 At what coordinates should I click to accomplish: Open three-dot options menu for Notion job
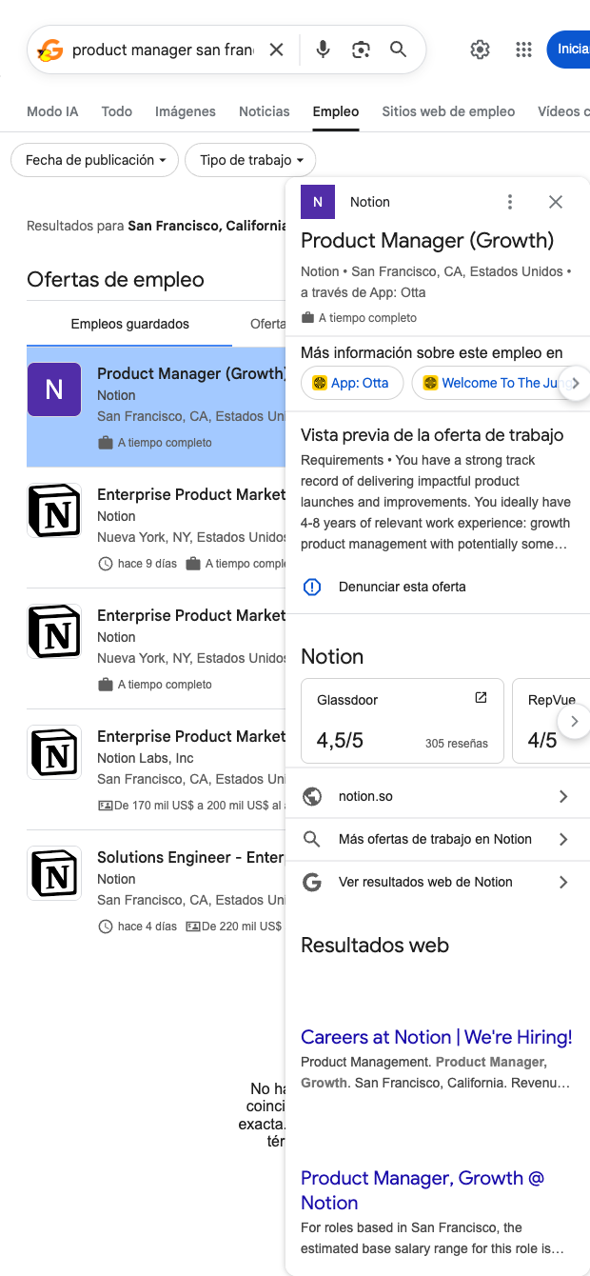point(510,202)
